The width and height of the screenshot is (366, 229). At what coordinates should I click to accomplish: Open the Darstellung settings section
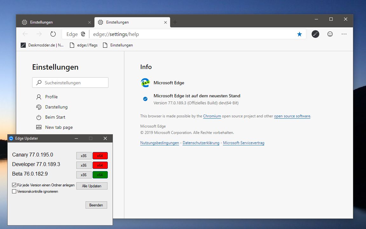click(56, 107)
